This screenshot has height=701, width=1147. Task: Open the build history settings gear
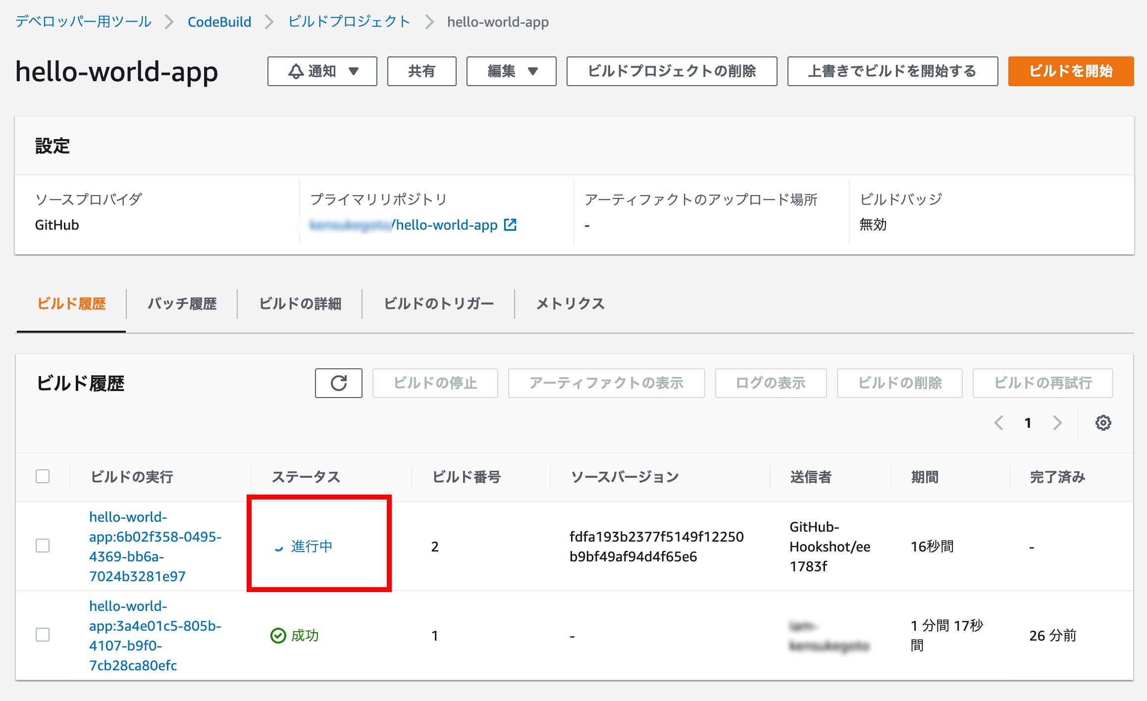point(1103,423)
